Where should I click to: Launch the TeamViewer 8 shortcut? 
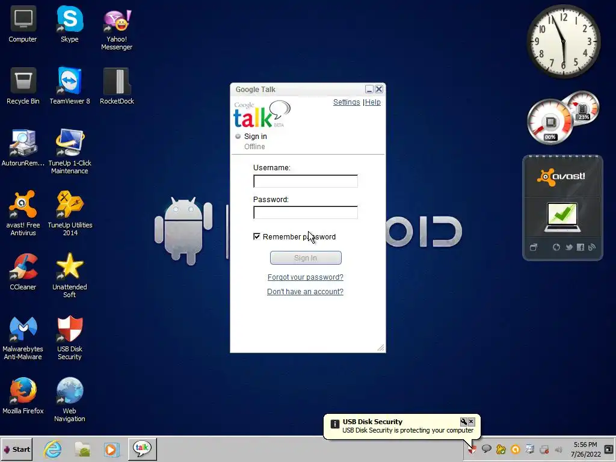70,87
